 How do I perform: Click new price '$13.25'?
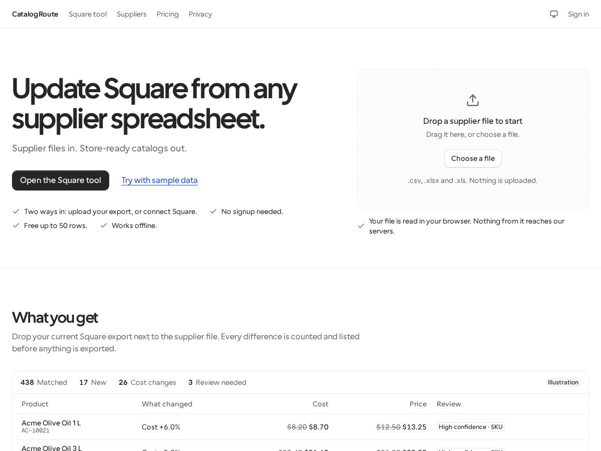tap(415, 427)
